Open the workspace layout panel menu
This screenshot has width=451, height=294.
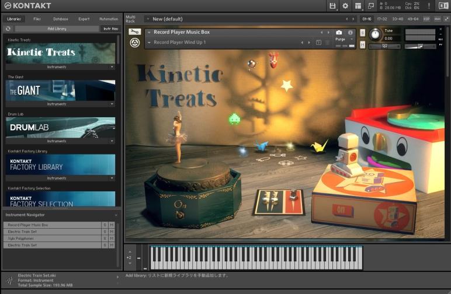358,6
